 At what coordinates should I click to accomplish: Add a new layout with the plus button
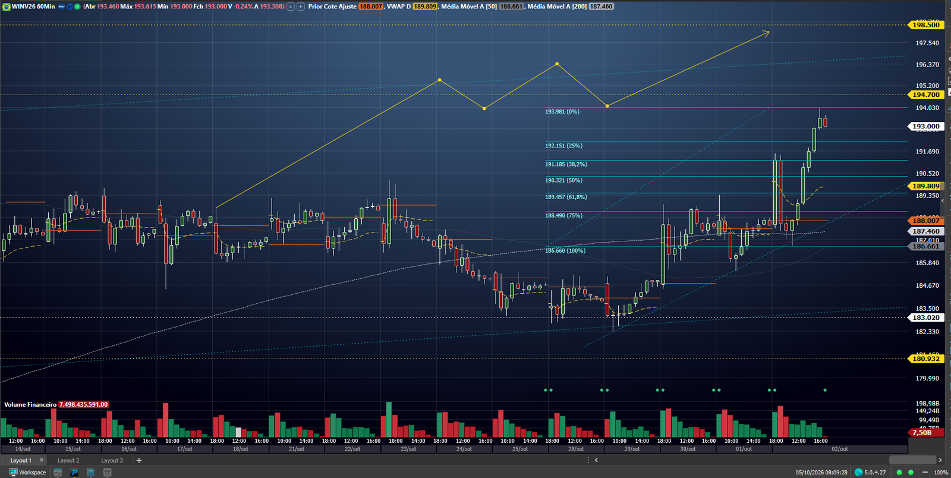(x=139, y=460)
